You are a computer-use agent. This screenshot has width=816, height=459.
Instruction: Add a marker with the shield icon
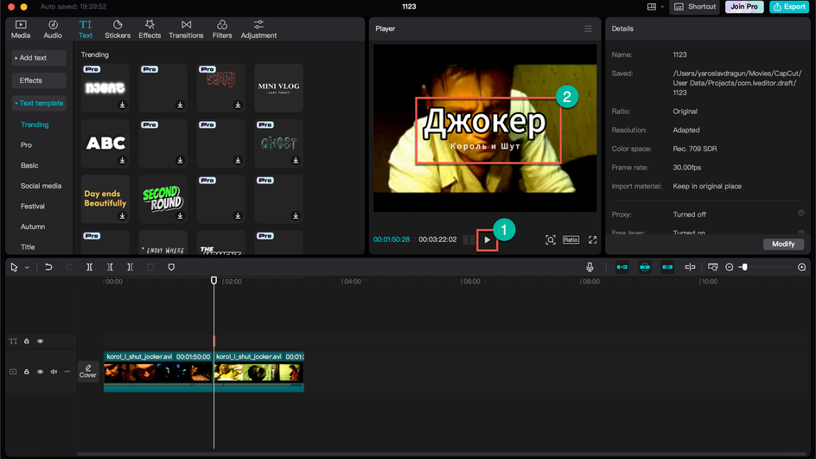pyautogui.click(x=171, y=267)
